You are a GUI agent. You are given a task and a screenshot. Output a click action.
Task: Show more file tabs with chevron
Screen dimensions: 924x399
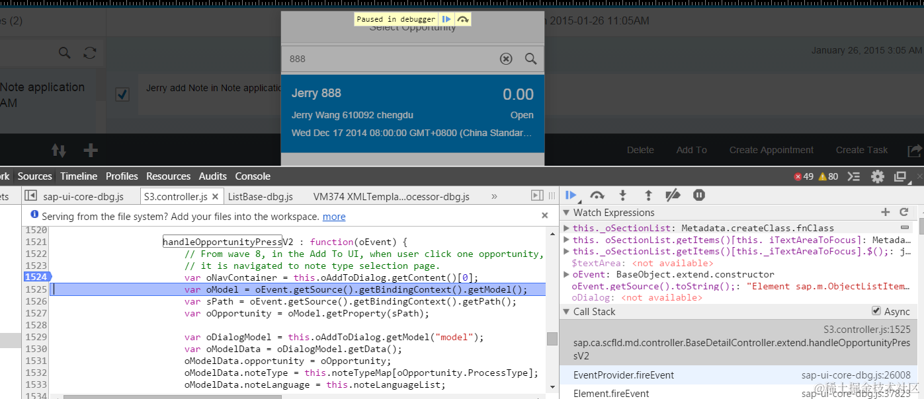[x=494, y=196]
